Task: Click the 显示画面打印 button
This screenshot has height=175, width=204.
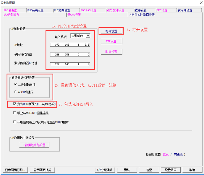Action: pos(15,170)
